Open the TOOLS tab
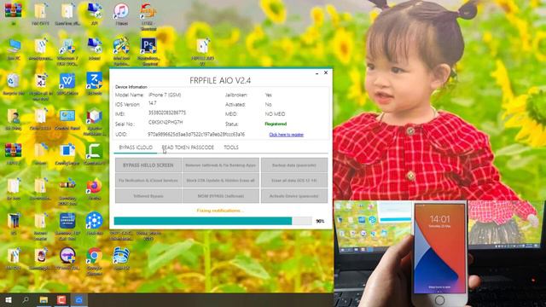This screenshot has width=546, height=307. click(x=231, y=148)
